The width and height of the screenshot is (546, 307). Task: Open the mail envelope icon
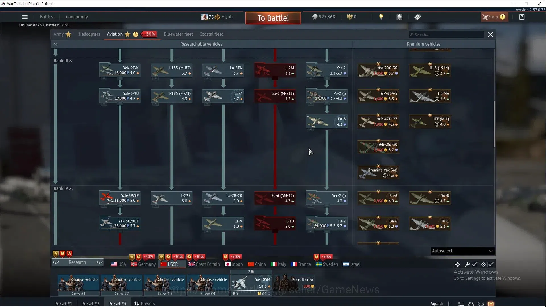tap(491, 304)
